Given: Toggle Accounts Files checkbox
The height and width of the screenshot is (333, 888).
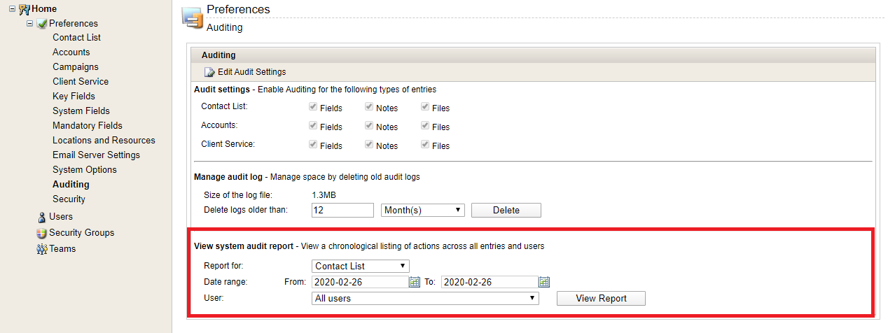Looking at the screenshot, I should click(425, 126).
